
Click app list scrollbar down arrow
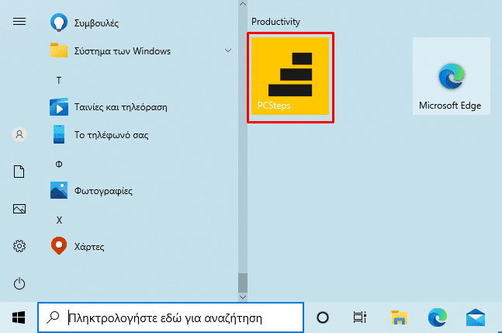pos(243,297)
